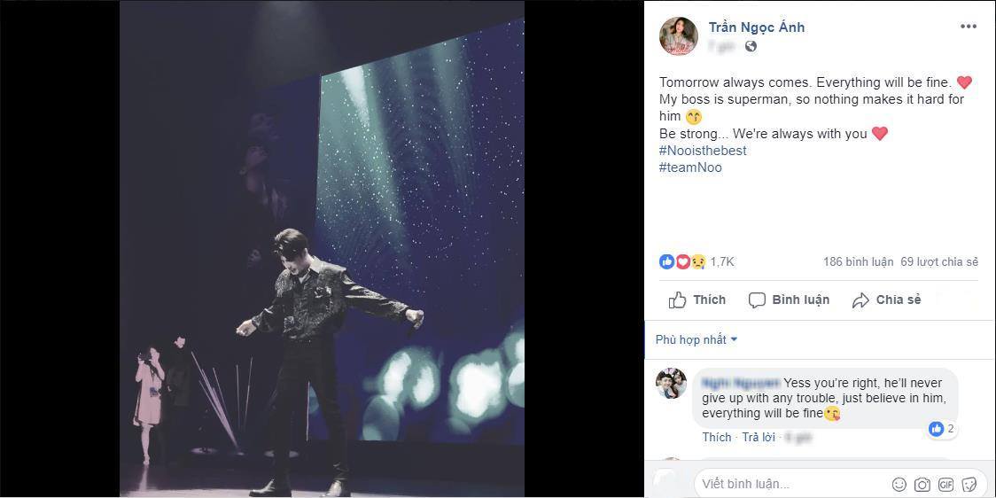The image size is (996, 498).
Task: Like the post with Thích button
Action: pos(697,300)
